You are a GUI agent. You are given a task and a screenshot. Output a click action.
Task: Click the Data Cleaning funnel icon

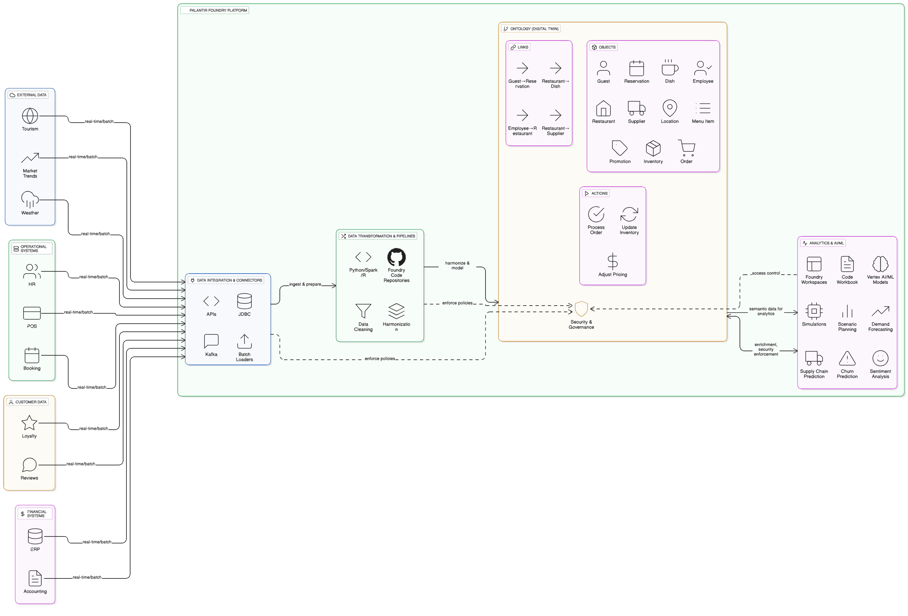(x=363, y=311)
